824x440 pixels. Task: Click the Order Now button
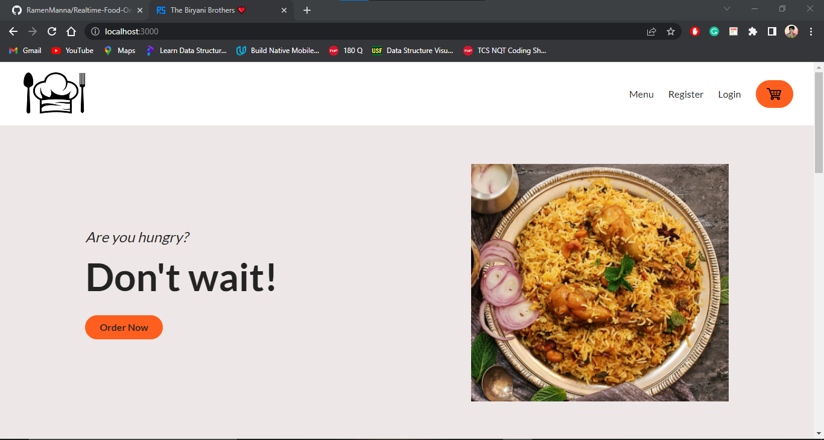[124, 327]
